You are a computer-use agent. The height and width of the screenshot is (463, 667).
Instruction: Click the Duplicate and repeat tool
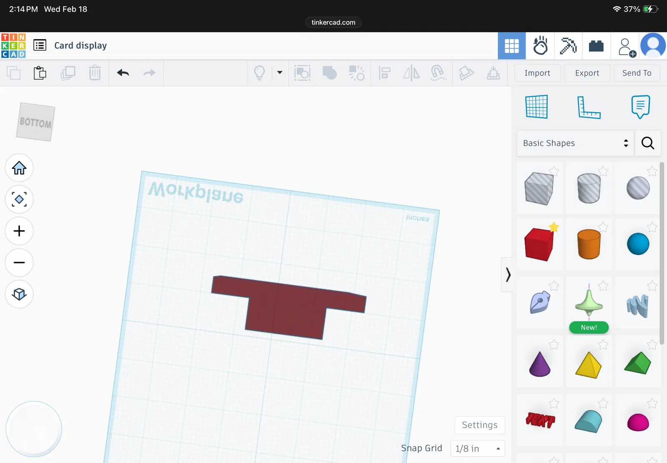click(68, 73)
